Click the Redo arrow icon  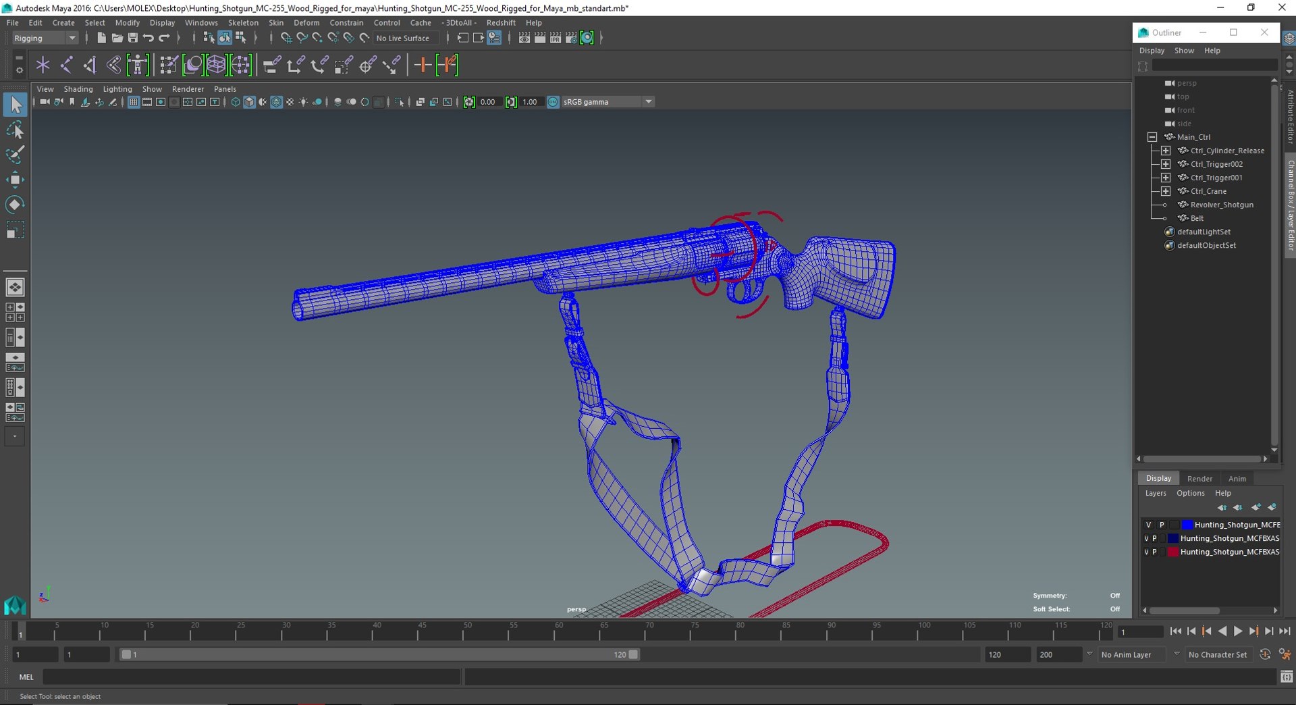[x=164, y=38]
